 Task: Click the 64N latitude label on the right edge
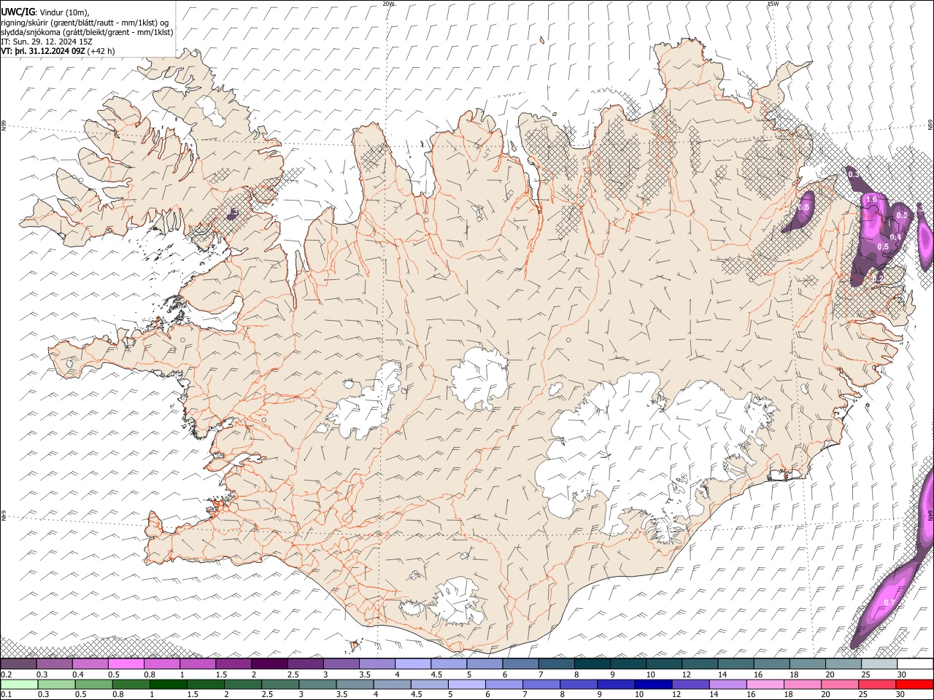coord(930,515)
